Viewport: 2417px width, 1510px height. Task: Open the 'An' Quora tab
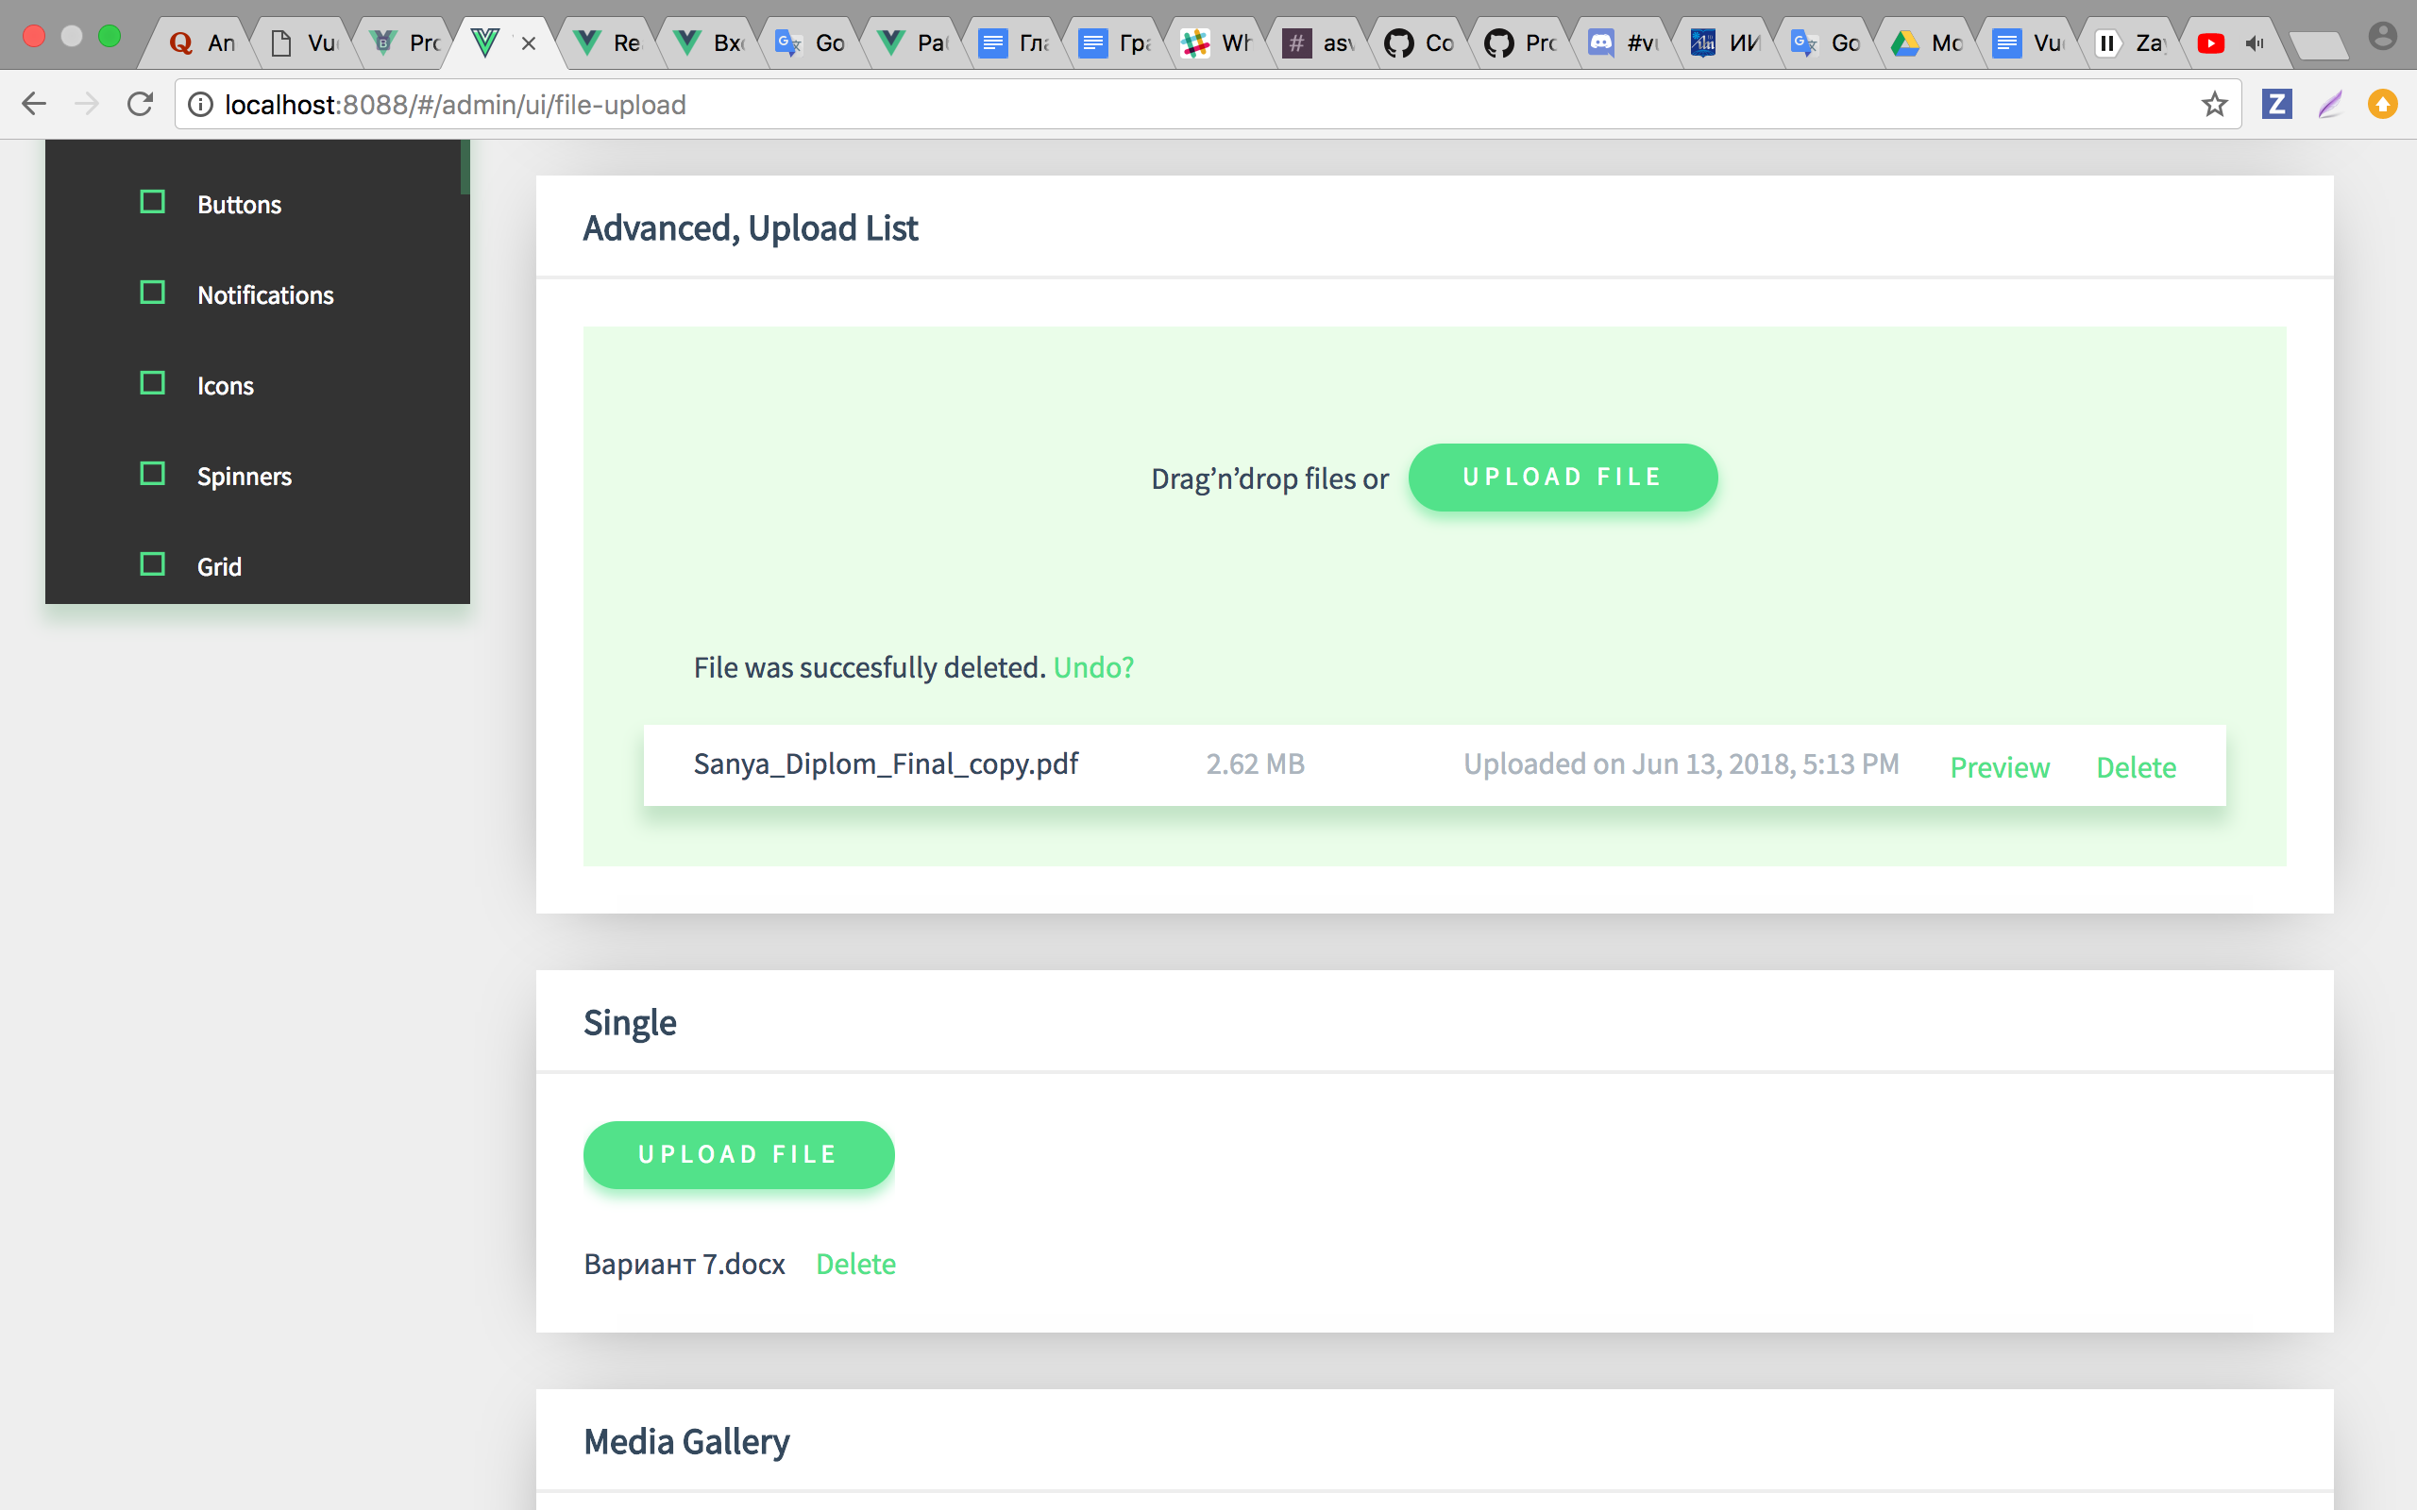click(x=203, y=43)
